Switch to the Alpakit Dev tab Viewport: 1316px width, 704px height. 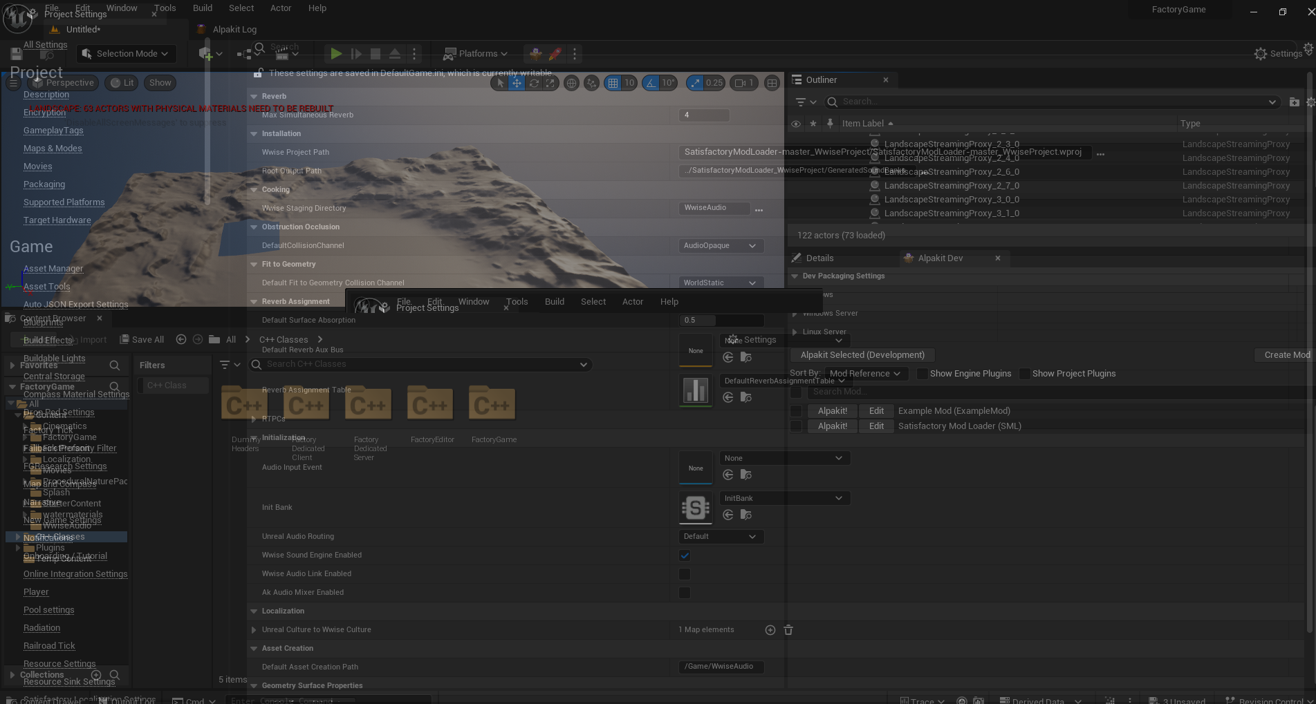click(940, 258)
